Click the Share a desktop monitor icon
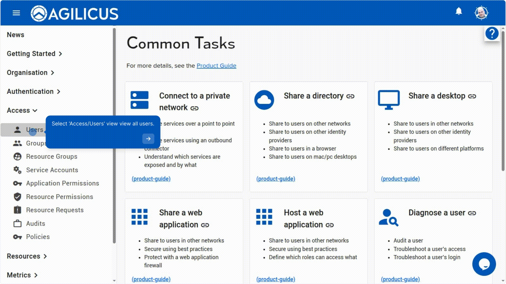The height and width of the screenshot is (284, 506). (389, 100)
